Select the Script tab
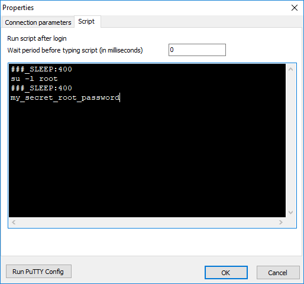304x284 pixels. click(x=86, y=21)
